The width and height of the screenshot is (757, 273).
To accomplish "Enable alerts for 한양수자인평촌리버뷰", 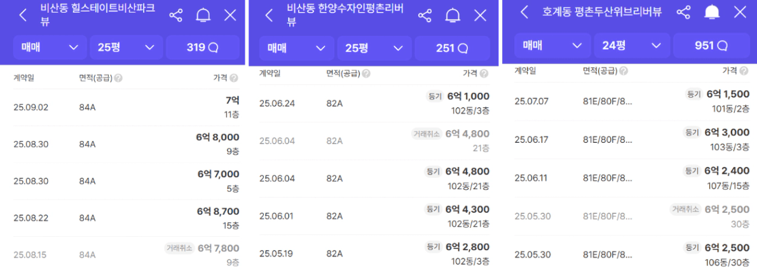I will pos(453,15).
